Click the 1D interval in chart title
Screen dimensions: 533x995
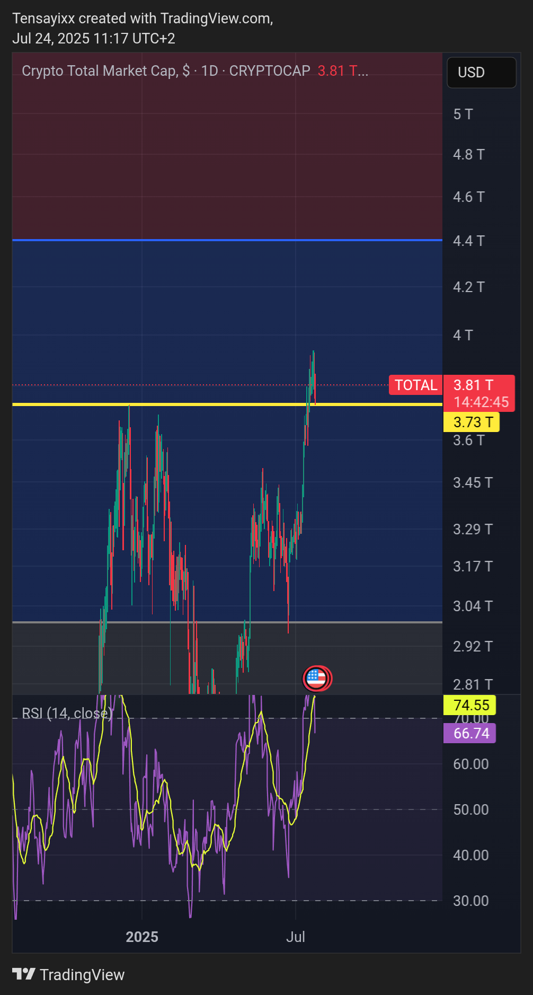tap(210, 71)
